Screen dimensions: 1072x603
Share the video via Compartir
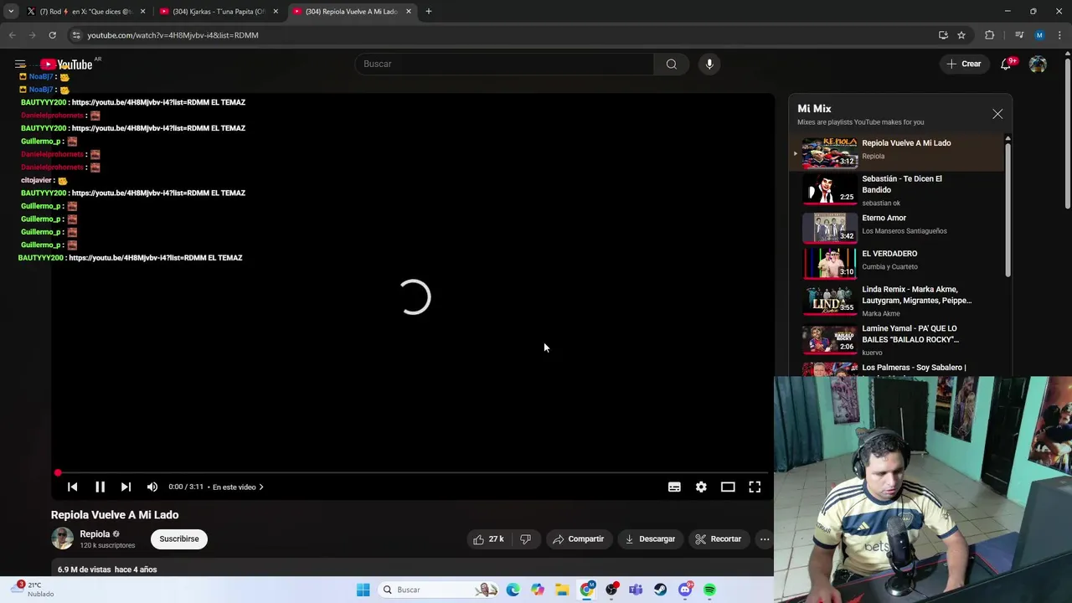coord(578,539)
